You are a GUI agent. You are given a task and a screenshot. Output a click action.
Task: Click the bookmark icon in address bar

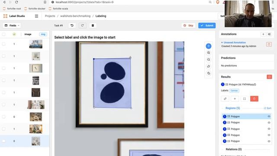45,2
